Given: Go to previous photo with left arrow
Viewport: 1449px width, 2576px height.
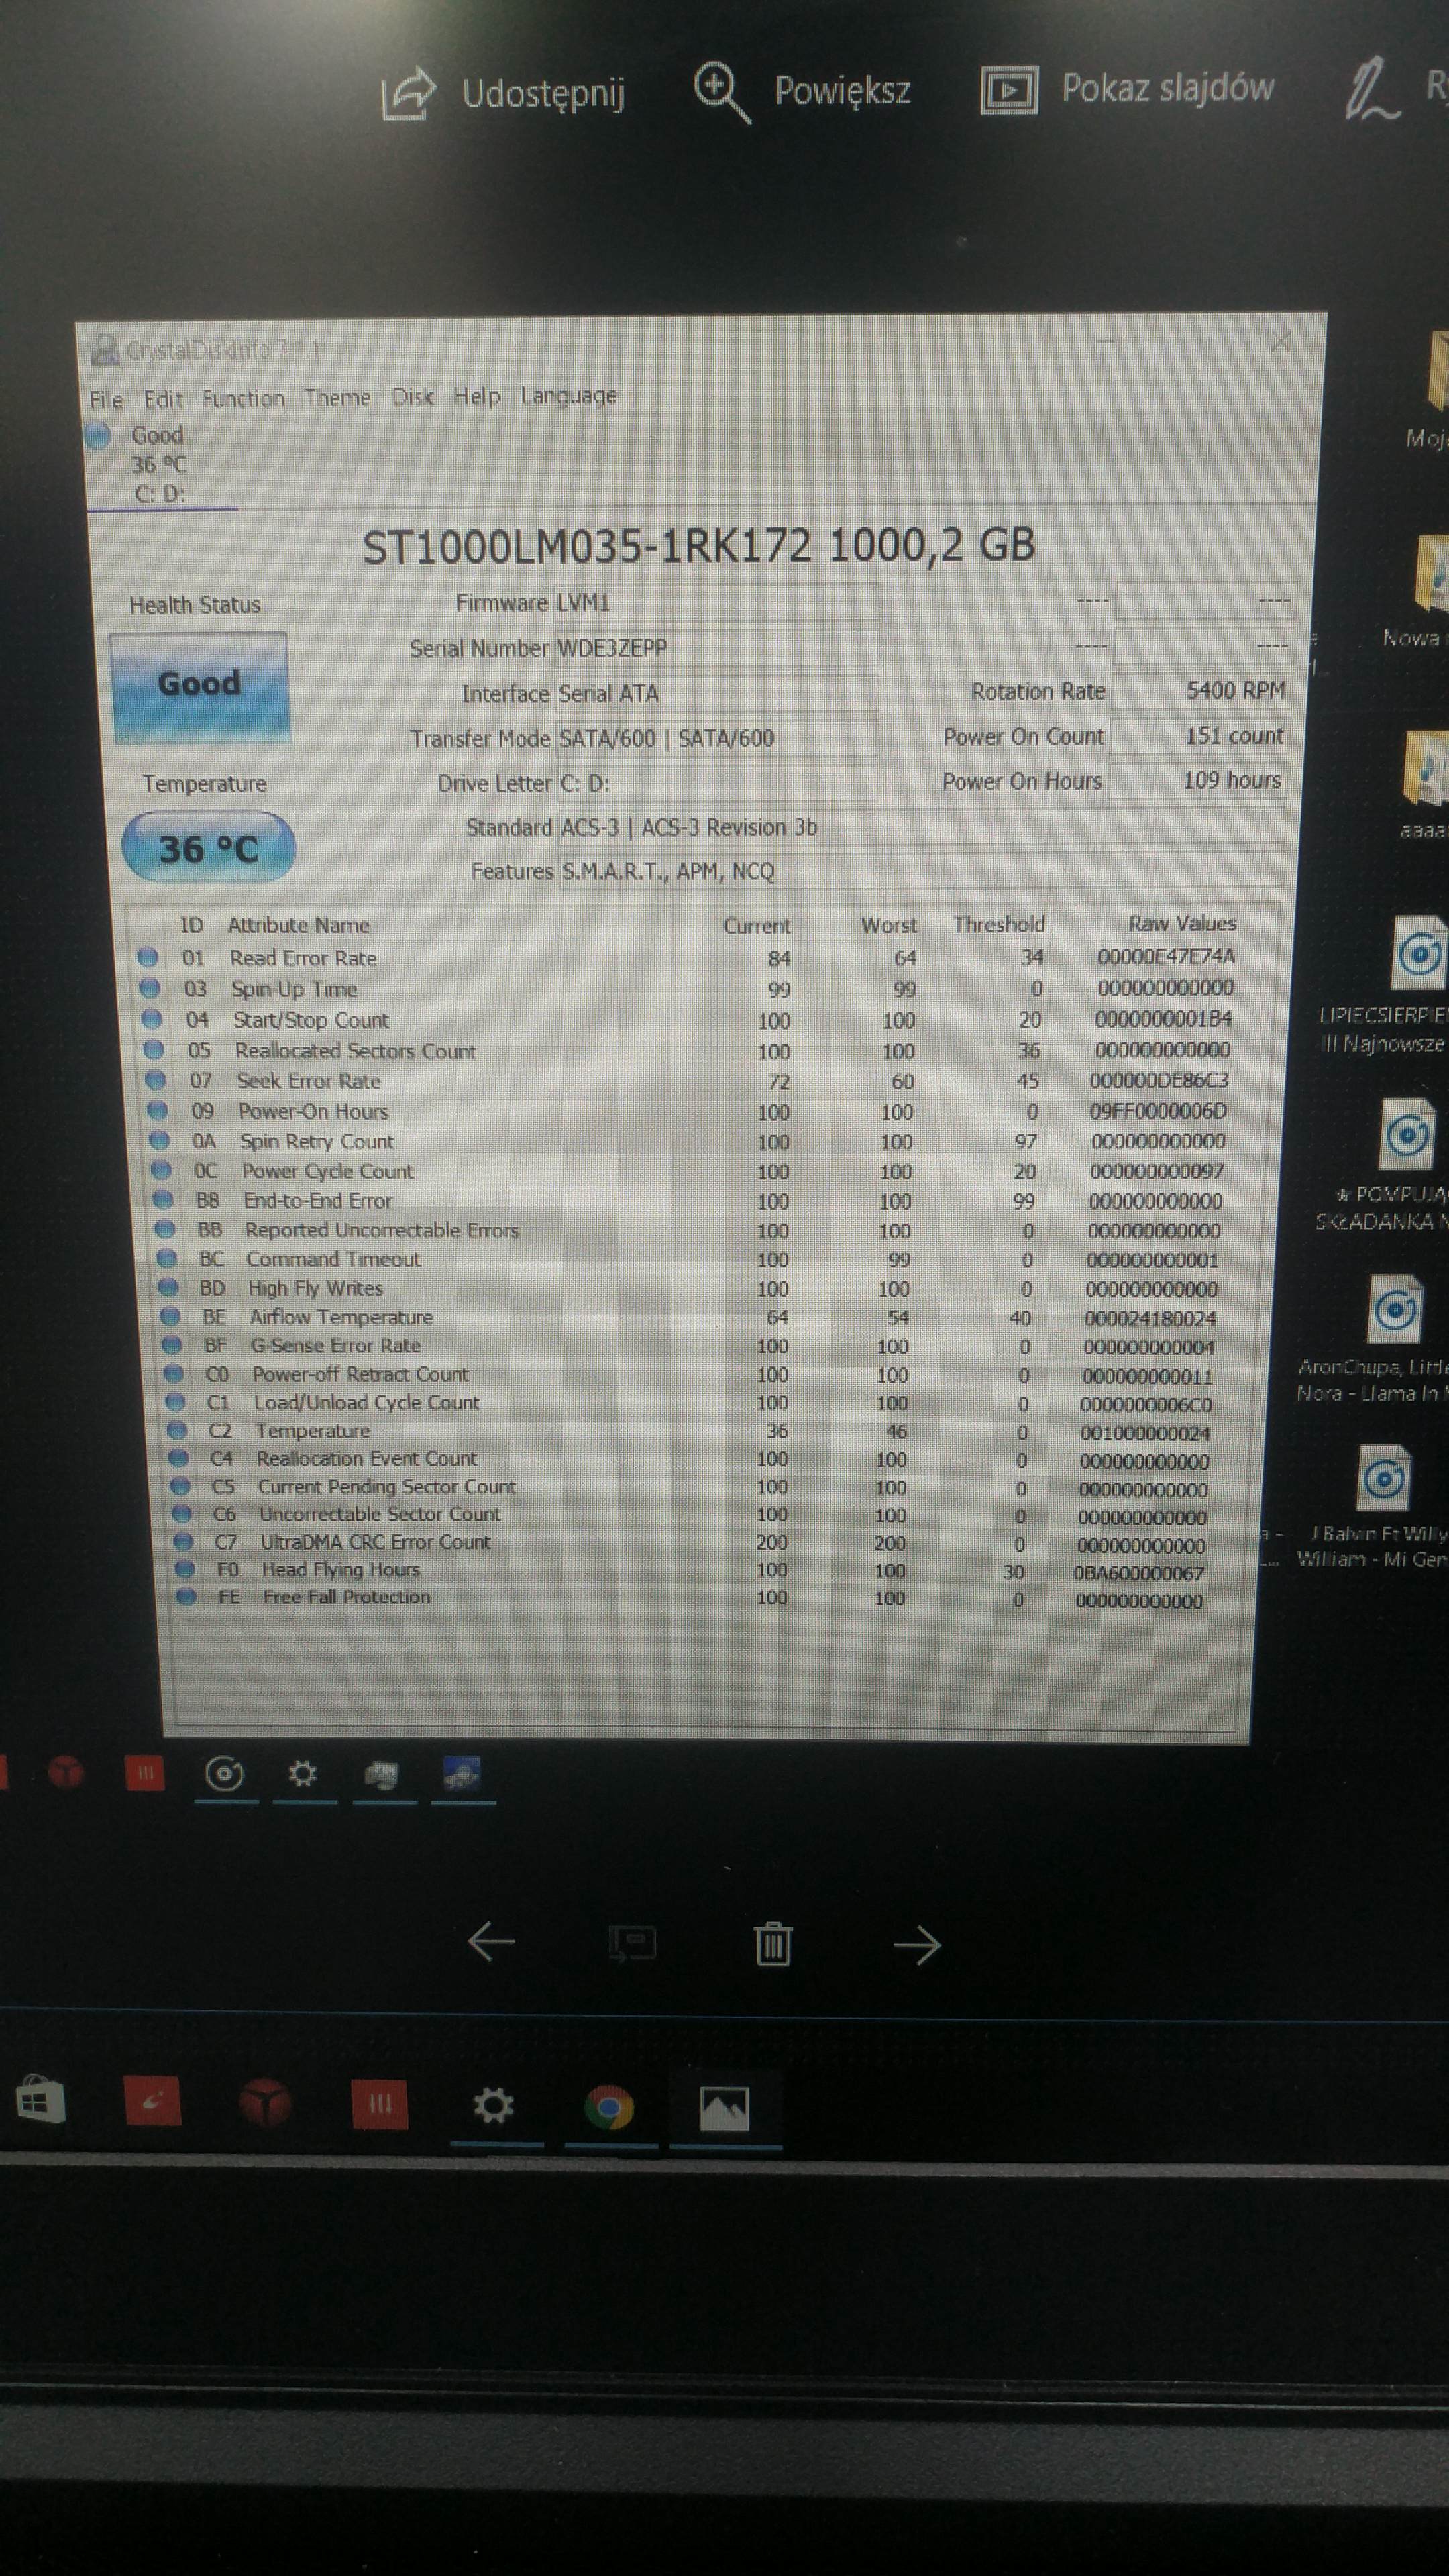Looking at the screenshot, I should click(491, 1942).
